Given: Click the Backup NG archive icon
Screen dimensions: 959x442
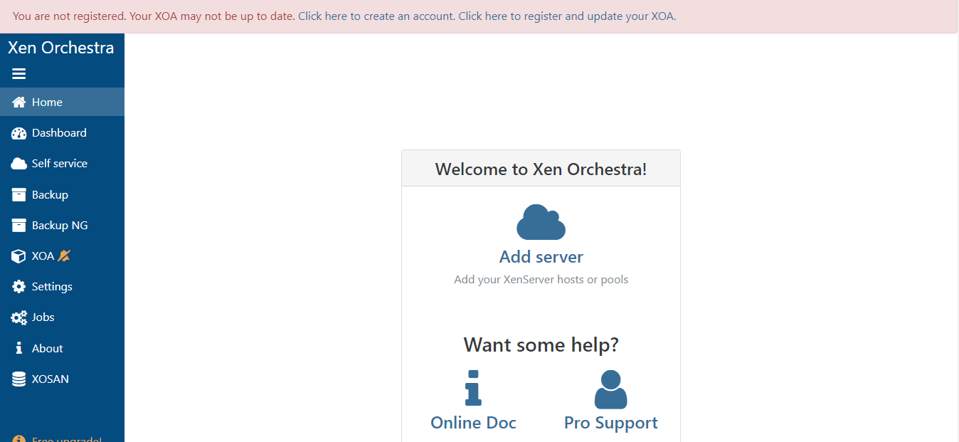Looking at the screenshot, I should tap(19, 225).
